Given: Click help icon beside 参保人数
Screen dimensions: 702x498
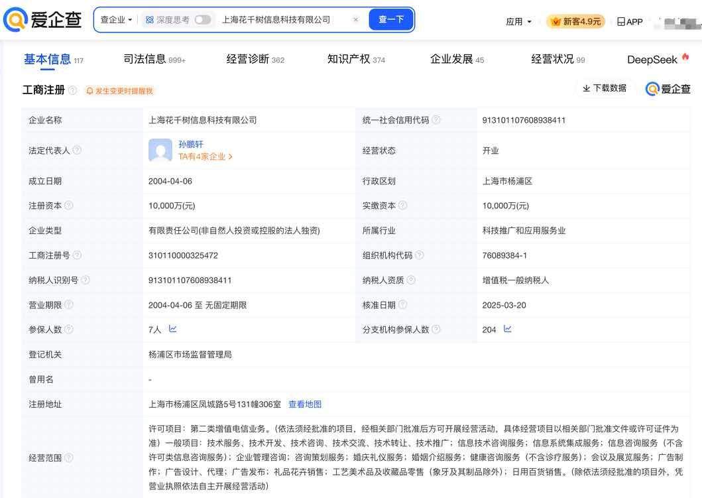Looking at the screenshot, I should coord(68,329).
